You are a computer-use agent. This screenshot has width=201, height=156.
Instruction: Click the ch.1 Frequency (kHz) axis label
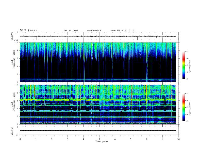pos(13,59)
